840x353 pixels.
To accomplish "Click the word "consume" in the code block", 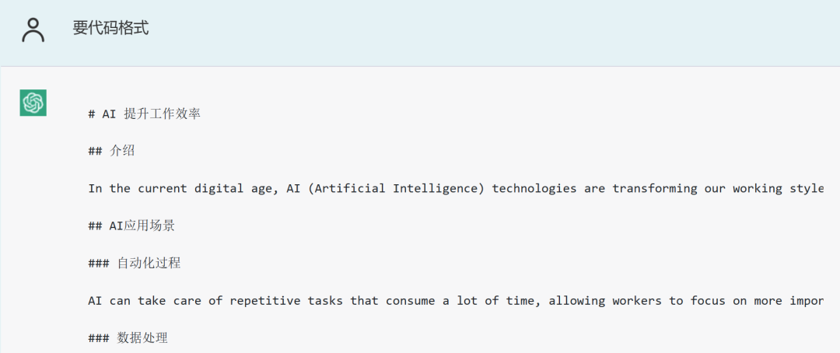I will click(410, 301).
